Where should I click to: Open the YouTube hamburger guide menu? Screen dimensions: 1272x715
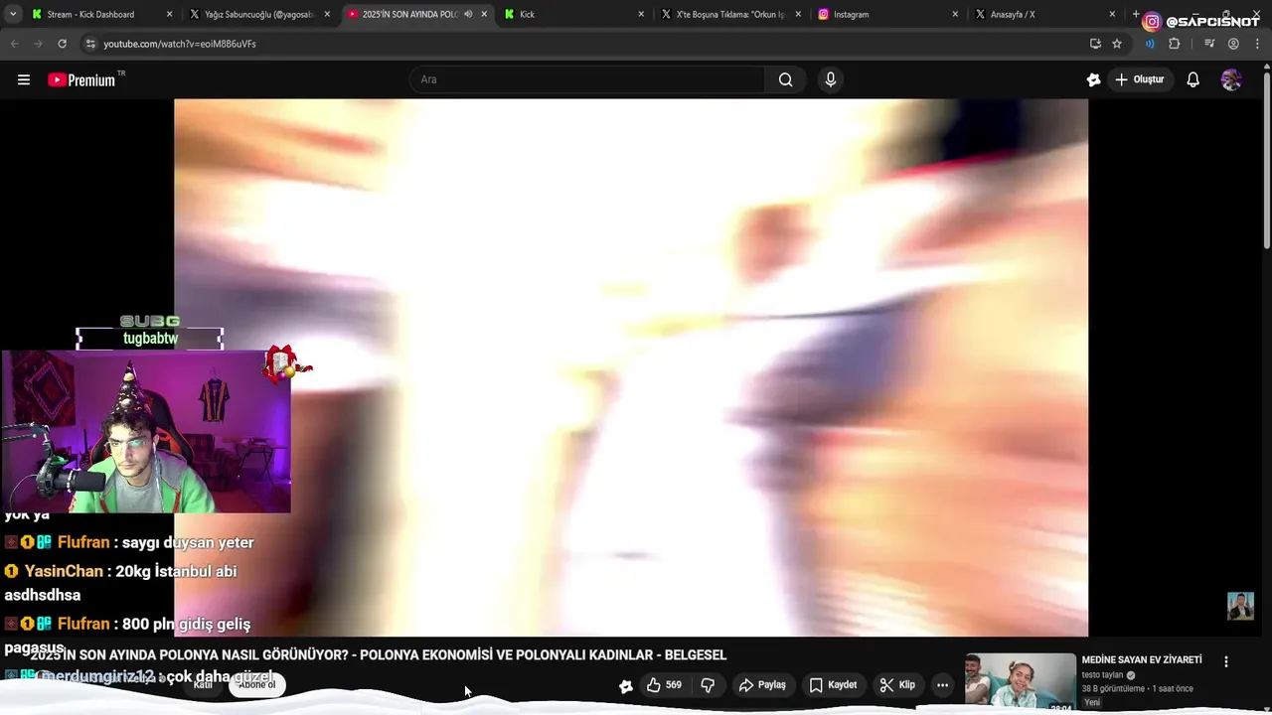[x=24, y=79]
